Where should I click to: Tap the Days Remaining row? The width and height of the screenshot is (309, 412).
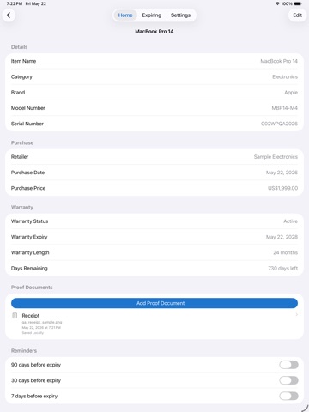coord(154,269)
